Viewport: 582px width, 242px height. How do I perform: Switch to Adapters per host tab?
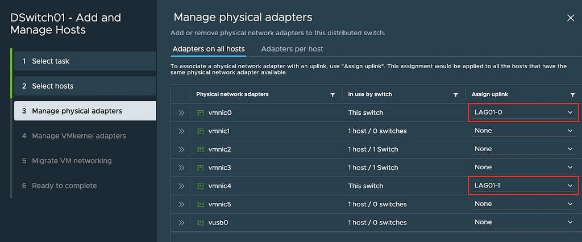[292, 49]
